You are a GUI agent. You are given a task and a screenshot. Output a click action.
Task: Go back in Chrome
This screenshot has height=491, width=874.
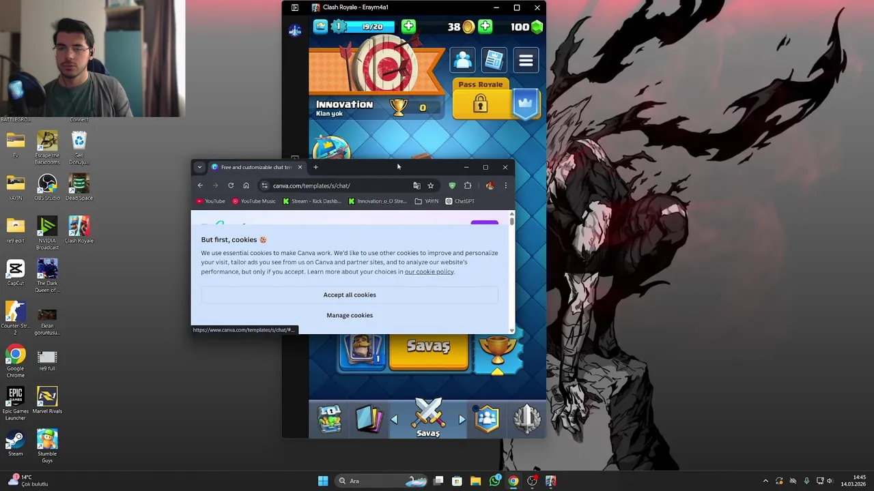[200, 185]
